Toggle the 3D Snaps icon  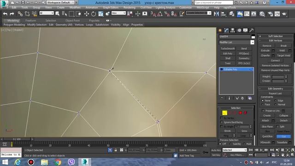pos(153,14)
